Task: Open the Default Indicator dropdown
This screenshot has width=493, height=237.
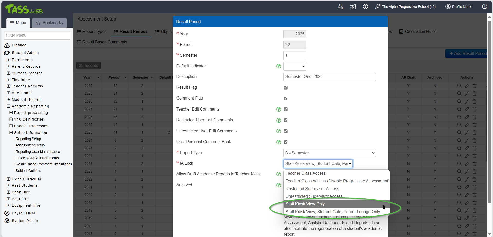Action: (x=295, y=66)
